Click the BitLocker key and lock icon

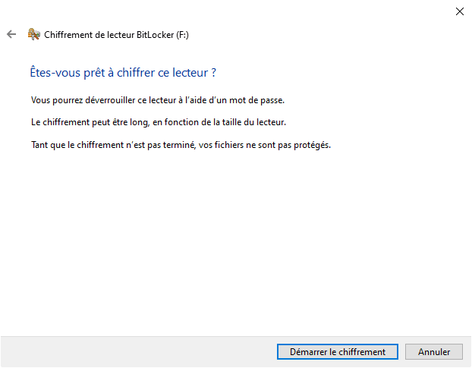click(x=33, y=34)
